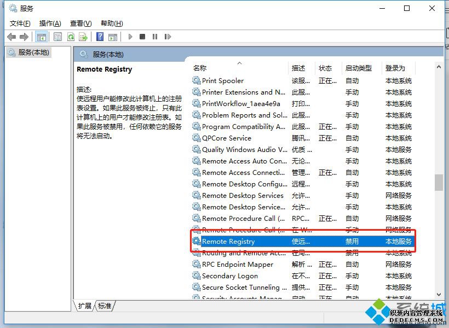449x328 pixels.
Task: Click the Forward arrow toolbar icon
Action: 24,37
